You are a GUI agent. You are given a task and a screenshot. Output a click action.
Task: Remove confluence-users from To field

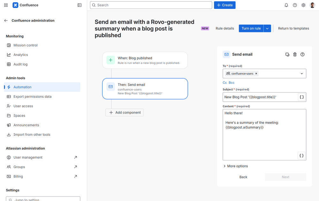[256, 73]
